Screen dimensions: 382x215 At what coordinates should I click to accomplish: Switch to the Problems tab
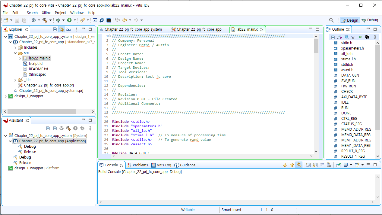point(137,165)
